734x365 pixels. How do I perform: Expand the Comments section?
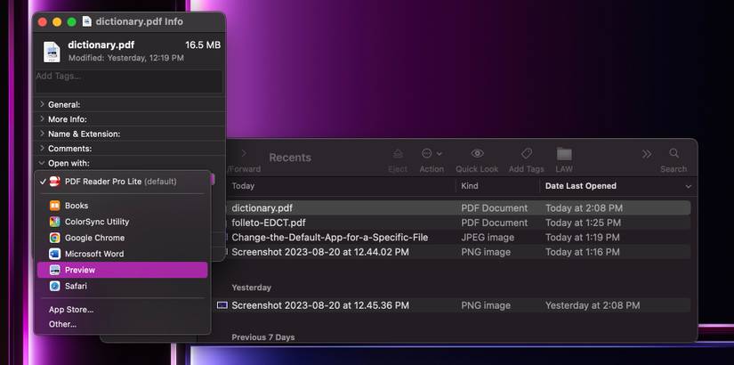[42, 148]
